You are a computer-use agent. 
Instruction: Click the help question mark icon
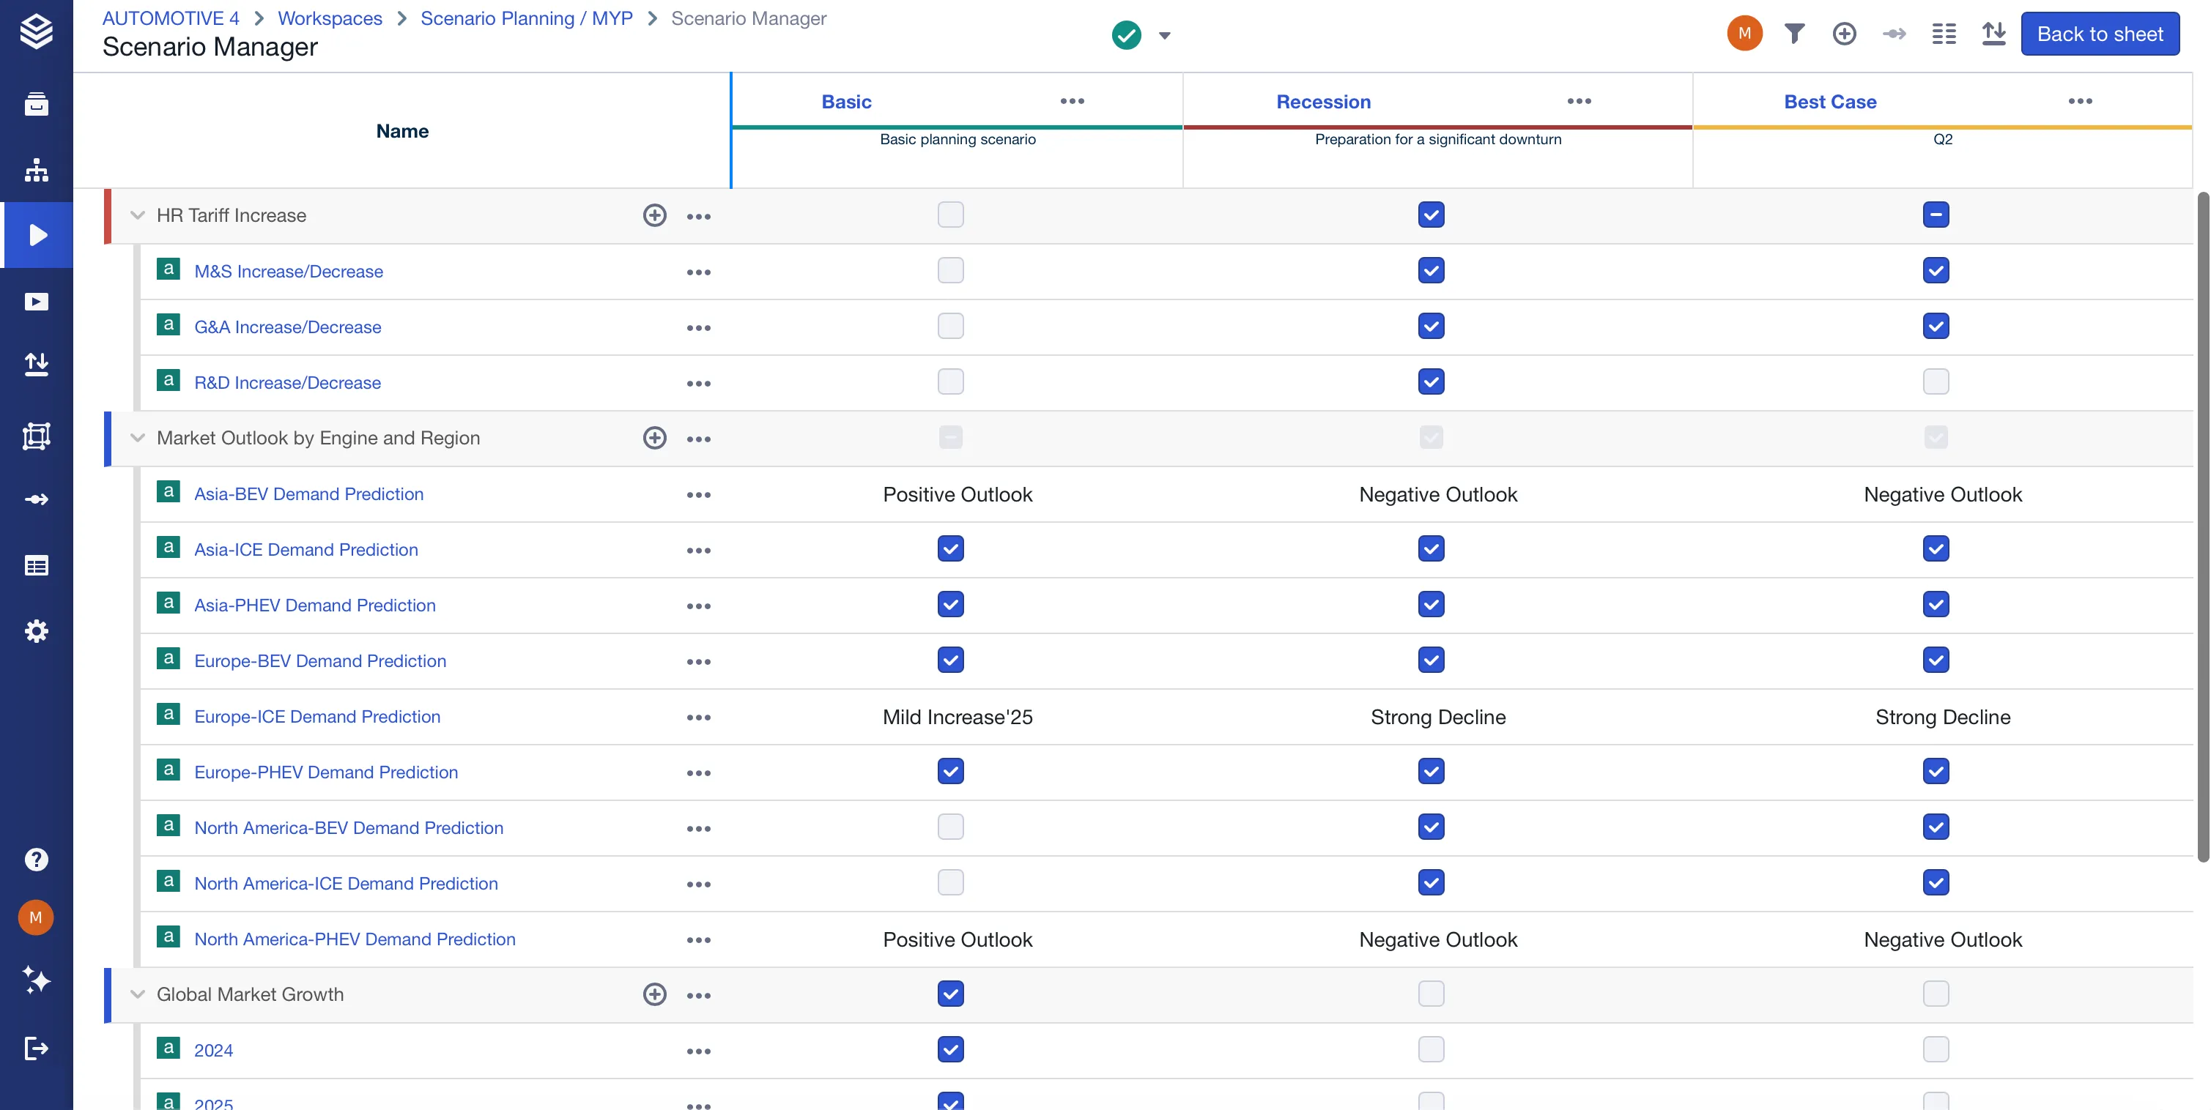click(x=36, y=860)
